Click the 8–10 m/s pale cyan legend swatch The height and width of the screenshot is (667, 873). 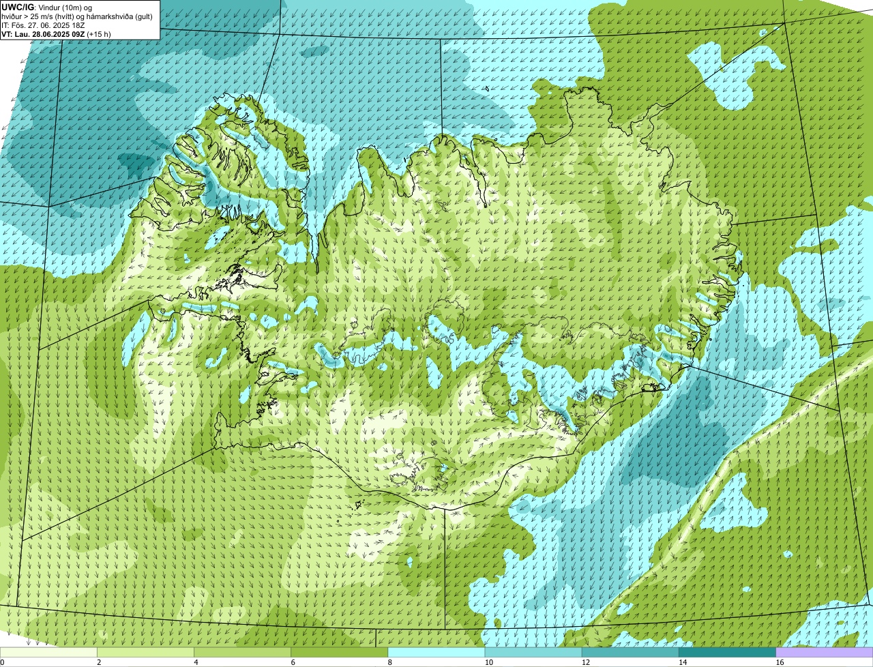point(436,652)
